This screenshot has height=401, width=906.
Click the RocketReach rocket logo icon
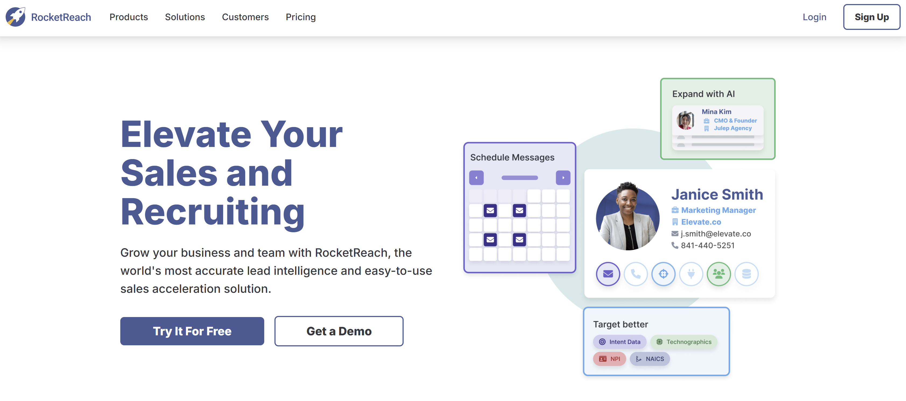pos(16,17)
